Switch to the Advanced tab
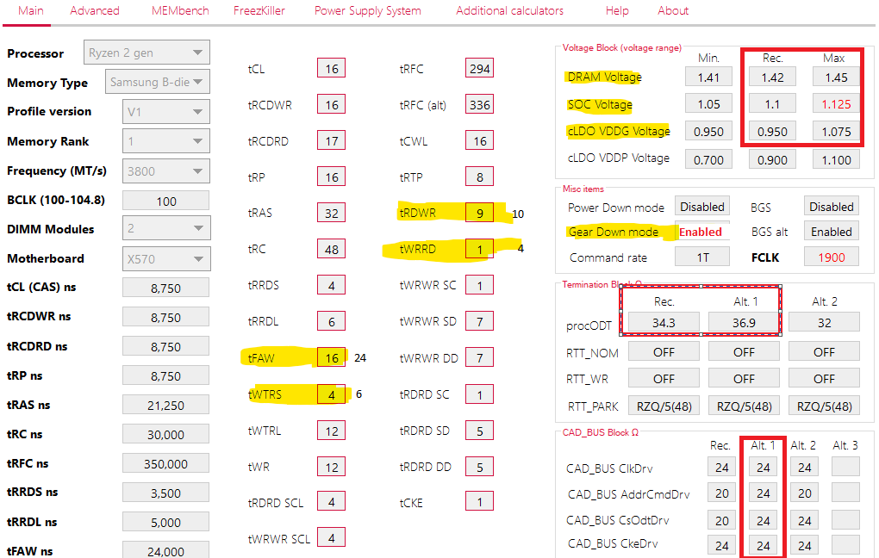 click(x=94, y=10)
